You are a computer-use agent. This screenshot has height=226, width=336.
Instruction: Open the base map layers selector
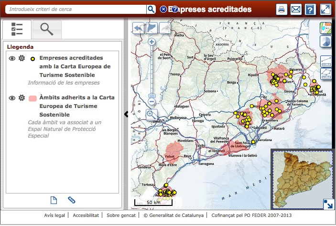[326, 28]
